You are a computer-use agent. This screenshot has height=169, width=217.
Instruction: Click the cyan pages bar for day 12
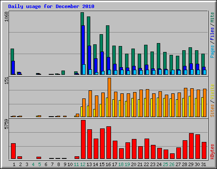tap(84, 69)
